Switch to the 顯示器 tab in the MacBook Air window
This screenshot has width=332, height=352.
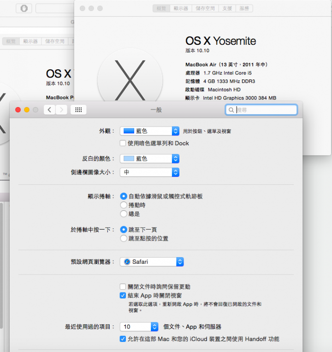(181, 8)
